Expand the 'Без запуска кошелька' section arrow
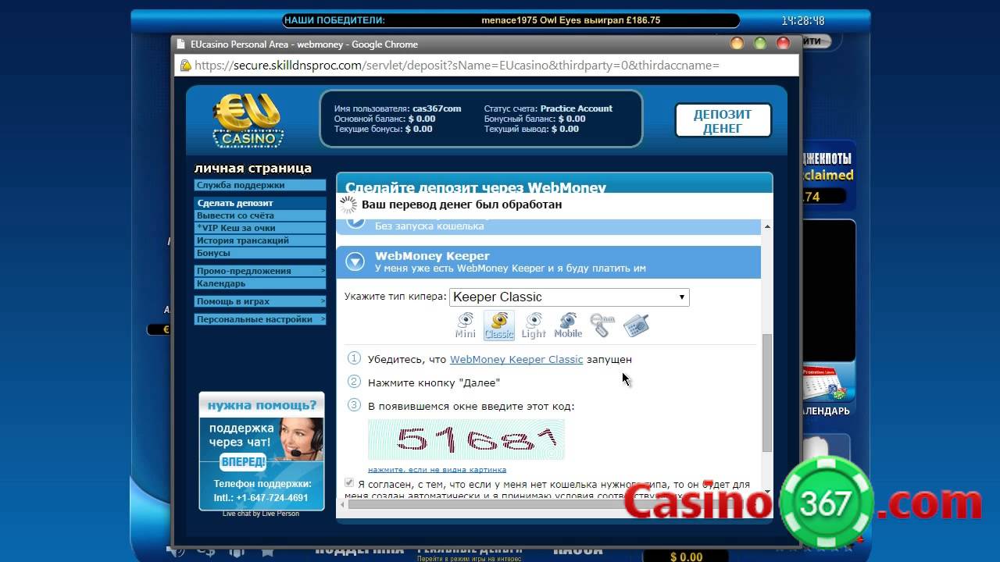This screenshot has width=1000, height=562. coord(355,221)
